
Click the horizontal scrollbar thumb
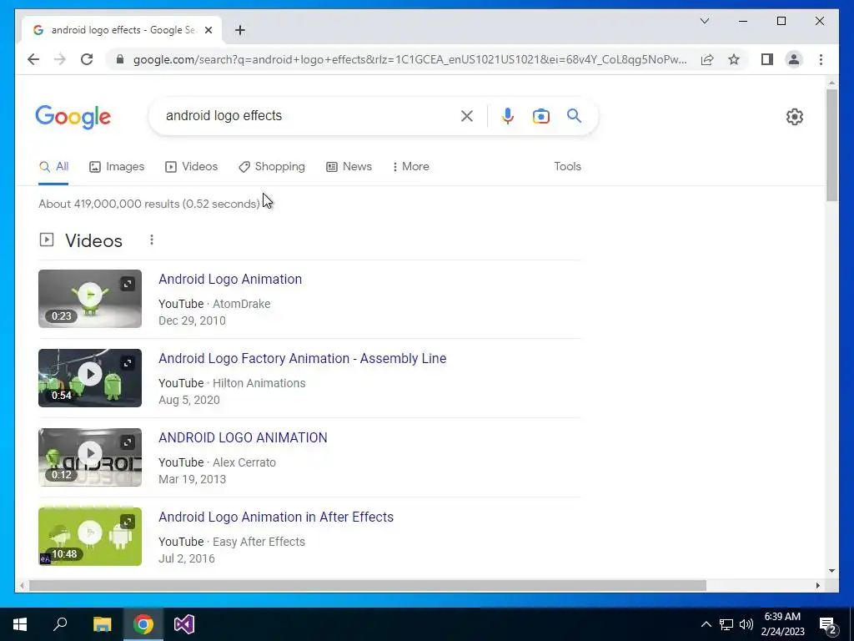368,585
